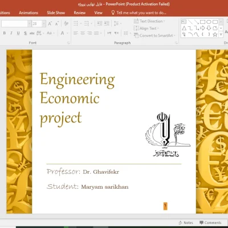Open Convert to SmartArt dropdown

154,35
